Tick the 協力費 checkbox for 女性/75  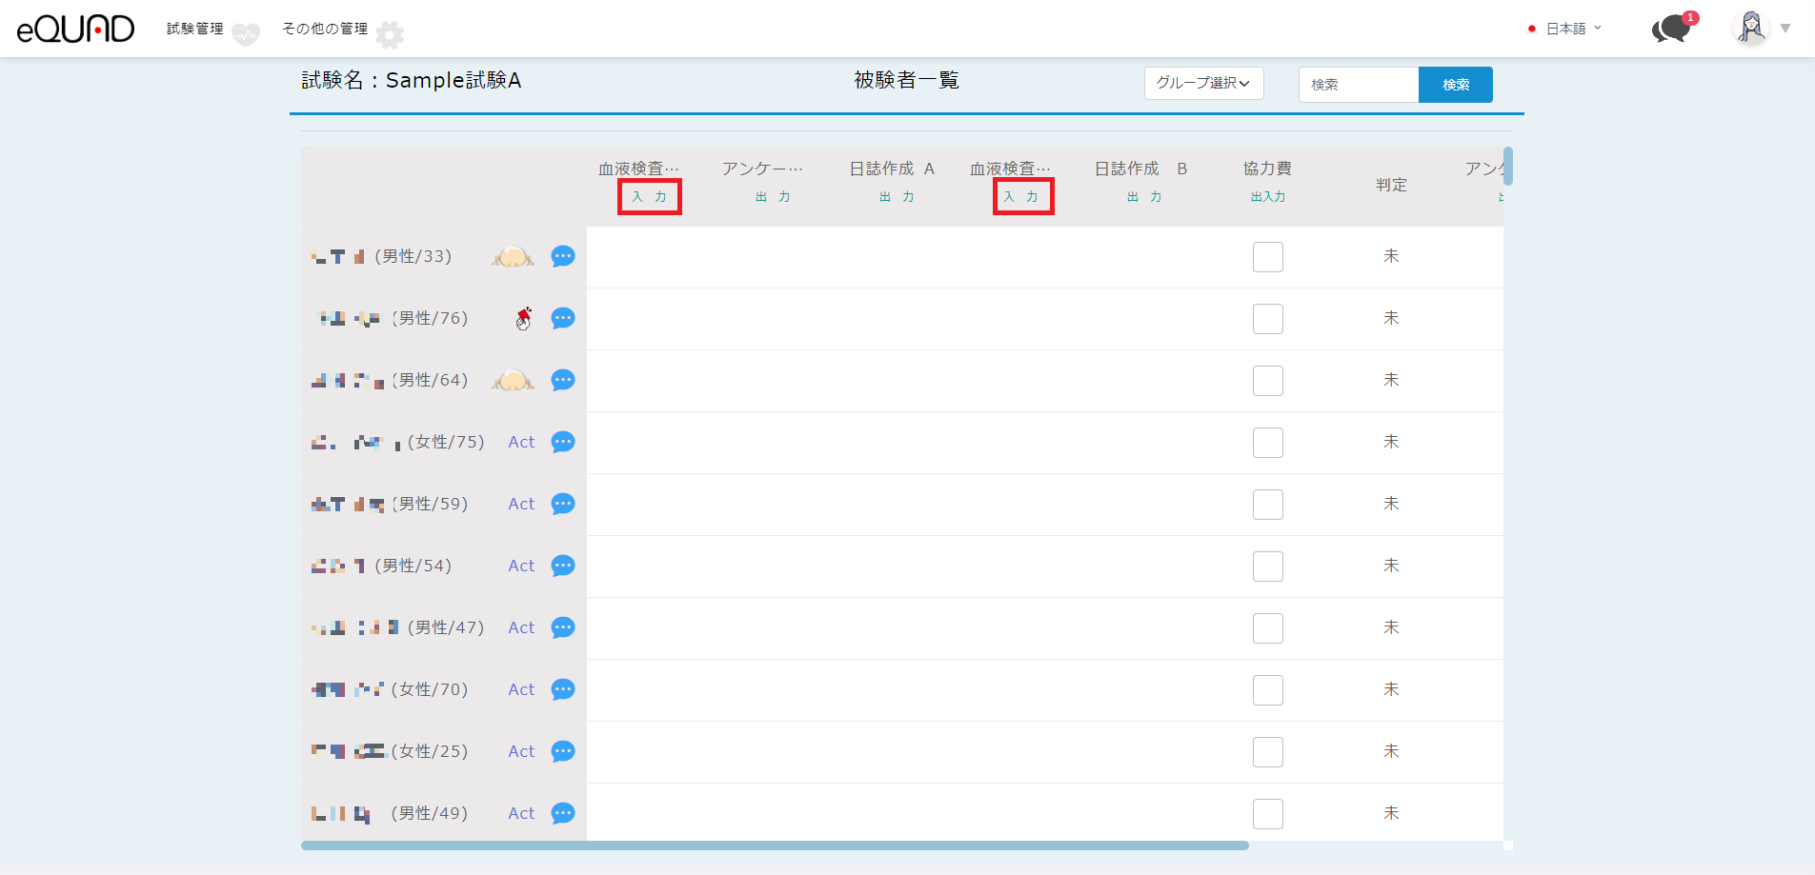pyautogui.click(x=1267, y=443)
